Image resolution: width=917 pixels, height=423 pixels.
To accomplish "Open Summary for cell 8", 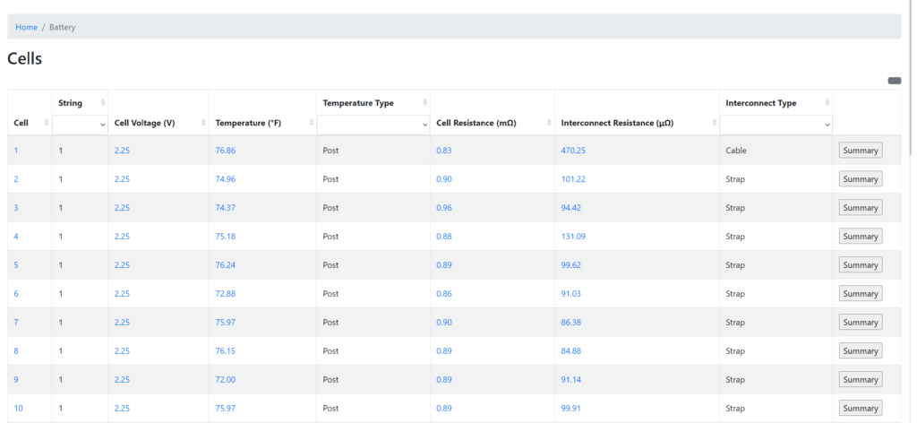I will click(x=861, y=351).
